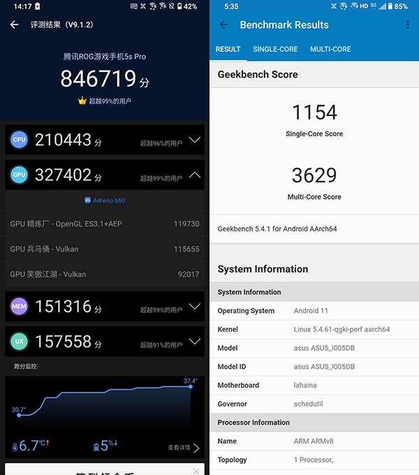
Task: Tap the blue CPU score badge
Action: click(19, 140)
